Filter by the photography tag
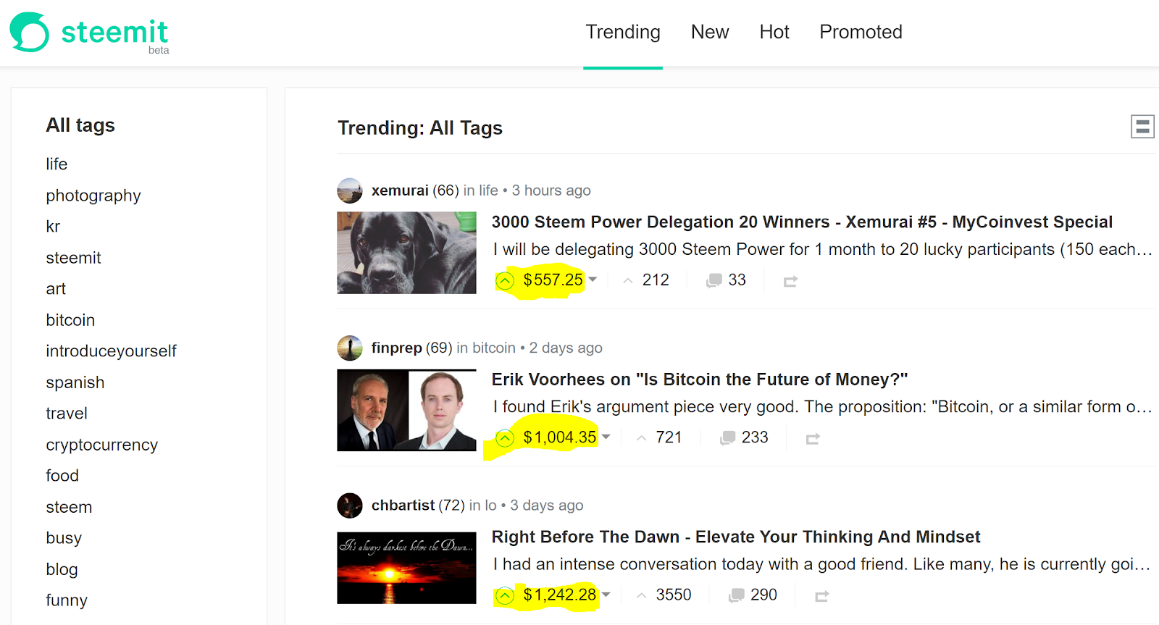Screen dimensions: 1159x625 [x=93, y=196]
